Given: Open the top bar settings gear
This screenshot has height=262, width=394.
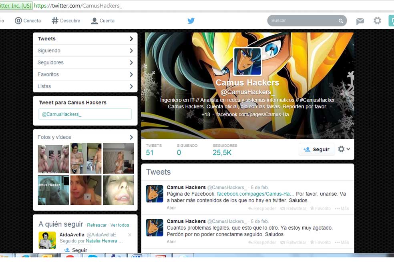Looking at the screenshot, I should point(377,20).
